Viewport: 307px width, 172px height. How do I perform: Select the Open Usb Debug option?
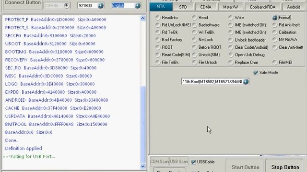pyautogui.click(x=231, y=55)
